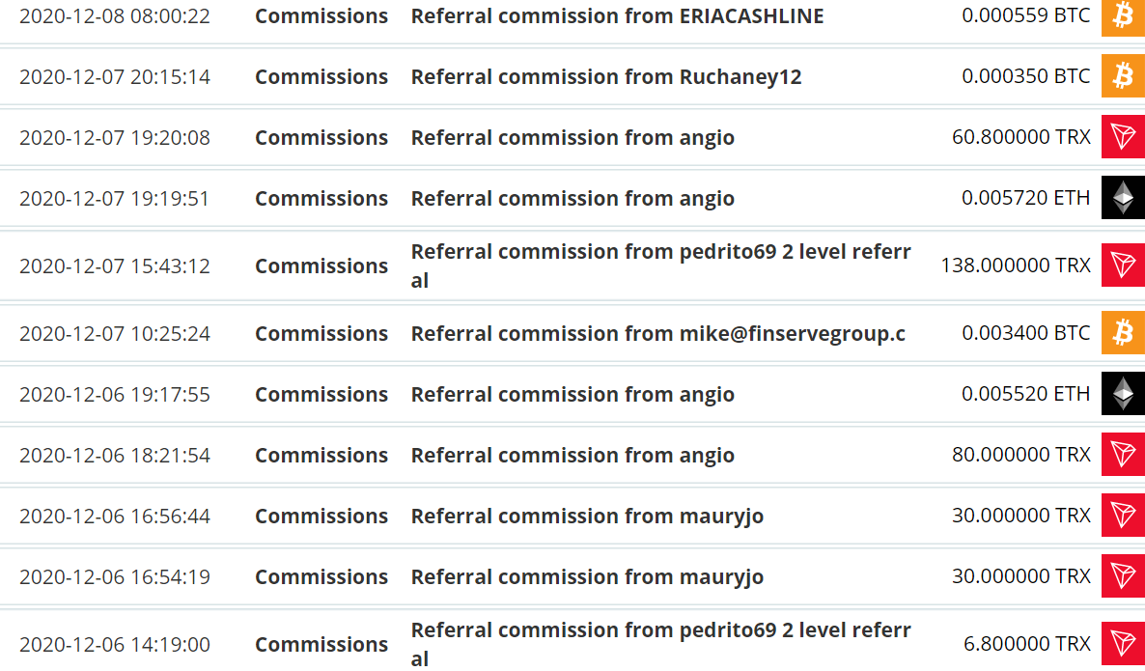Click the 2020-12-07 15:43:12 timestamp

[x=115, y=266]
